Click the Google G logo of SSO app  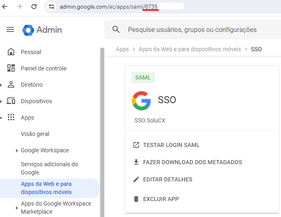coord(141,100)
